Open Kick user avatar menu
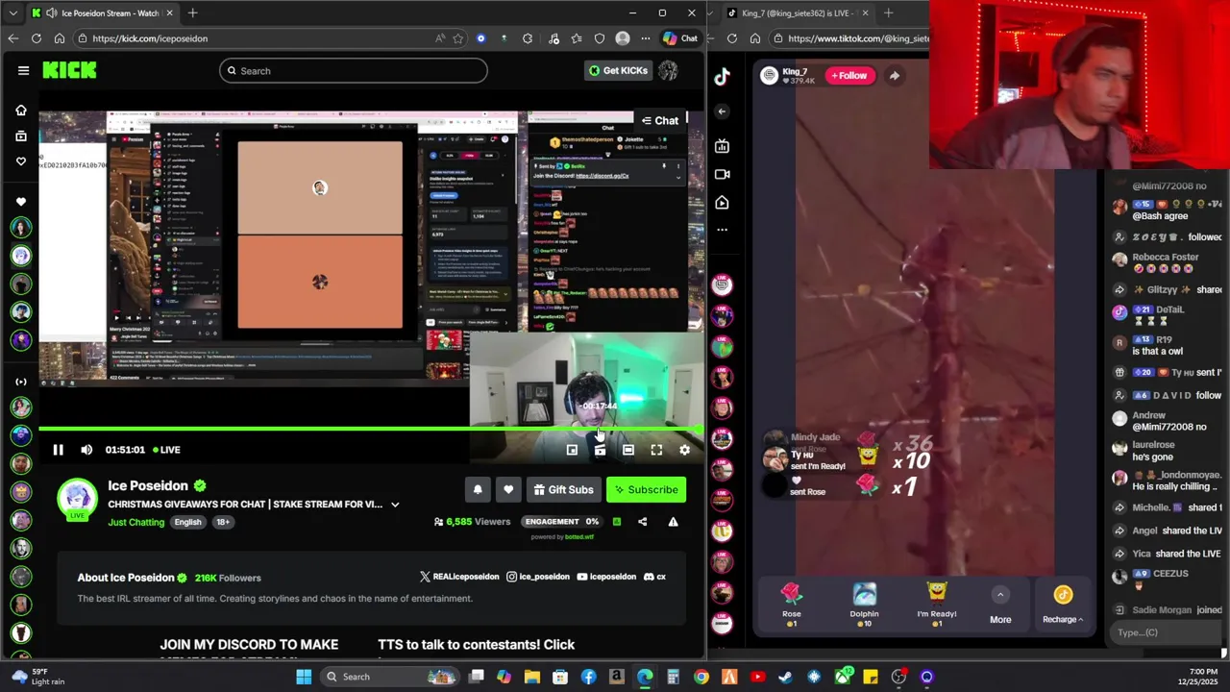 (x=668, y=70)
